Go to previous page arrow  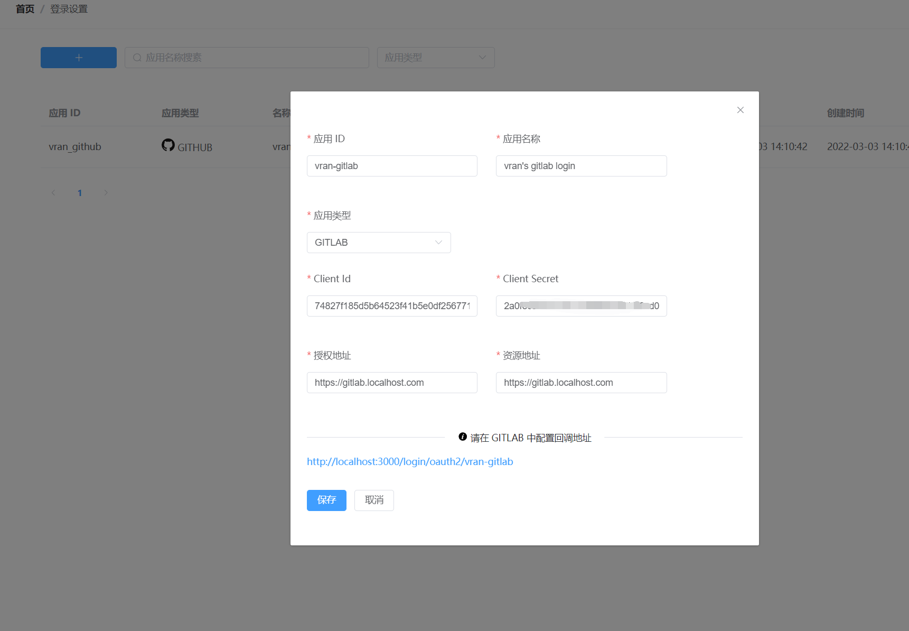click(x=53, y=193)
